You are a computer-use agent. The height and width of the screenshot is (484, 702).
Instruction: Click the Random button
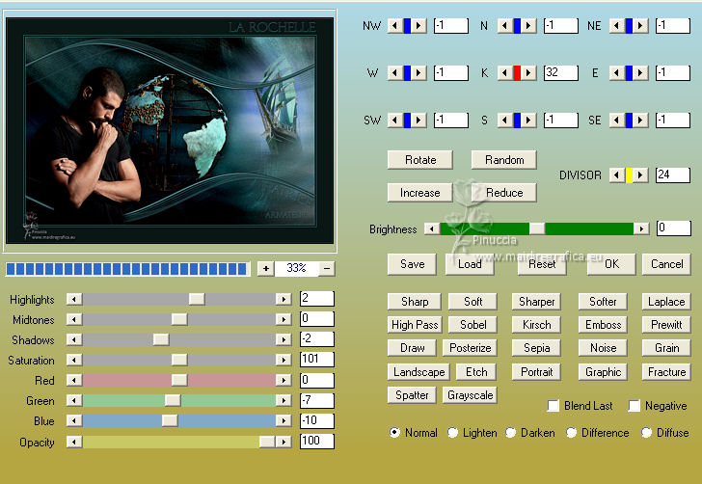504,160
